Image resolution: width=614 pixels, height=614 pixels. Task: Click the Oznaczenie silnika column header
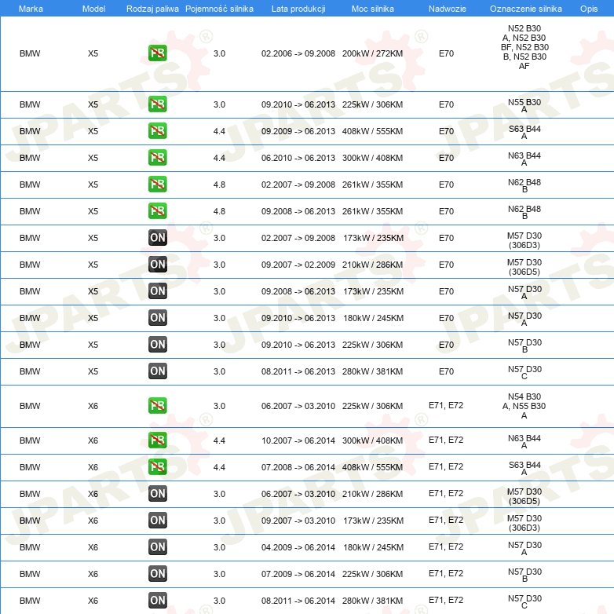[x=525, y=8]
